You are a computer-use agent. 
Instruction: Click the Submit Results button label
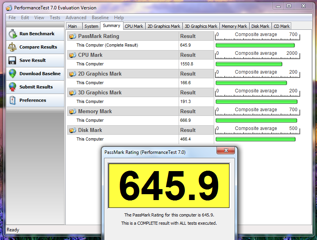click(36, 87)
